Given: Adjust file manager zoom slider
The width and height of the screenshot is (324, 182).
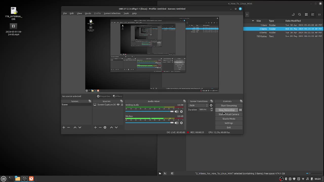Looking at the screenshot, I should pyautogui.click(x=314, y=173).
